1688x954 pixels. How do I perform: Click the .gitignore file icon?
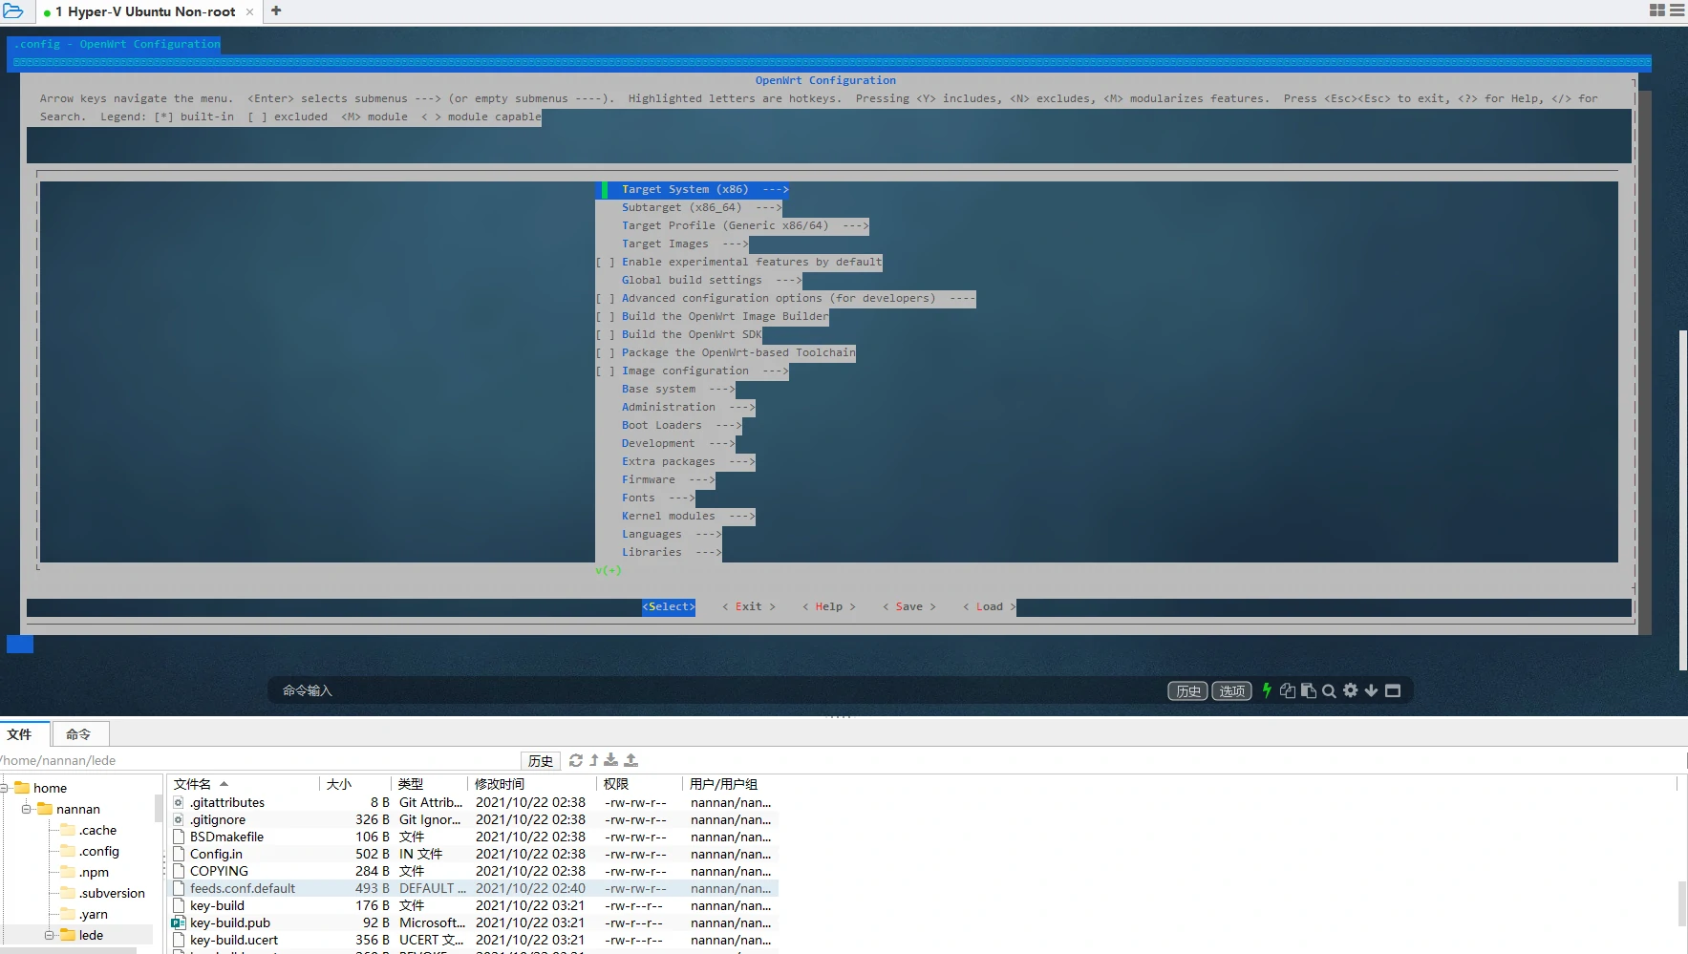(x=179, y=819)
